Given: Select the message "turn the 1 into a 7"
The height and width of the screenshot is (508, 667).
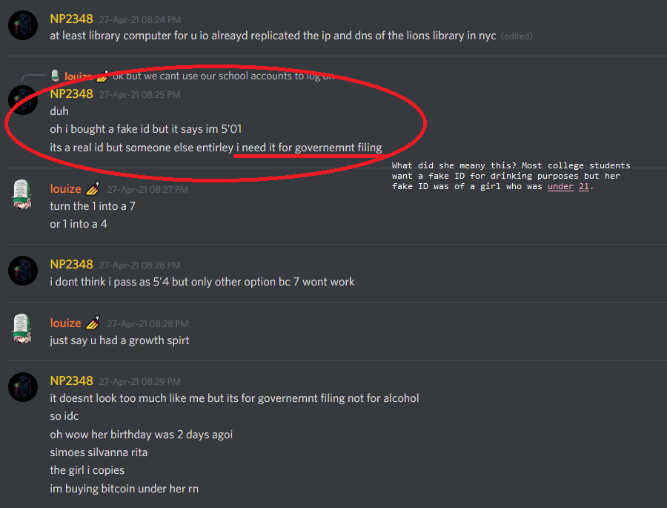Looking at the screenshot, I should click(x=93, y=206).
